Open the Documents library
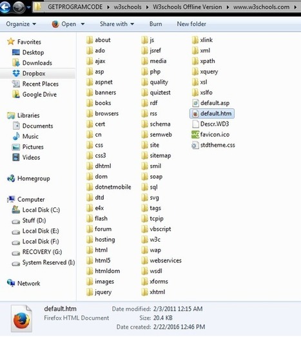Screen dimensions: 301x337 [33, 126]
